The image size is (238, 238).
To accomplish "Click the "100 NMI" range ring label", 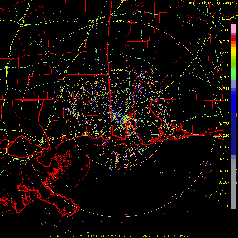I will pos(119,21).
